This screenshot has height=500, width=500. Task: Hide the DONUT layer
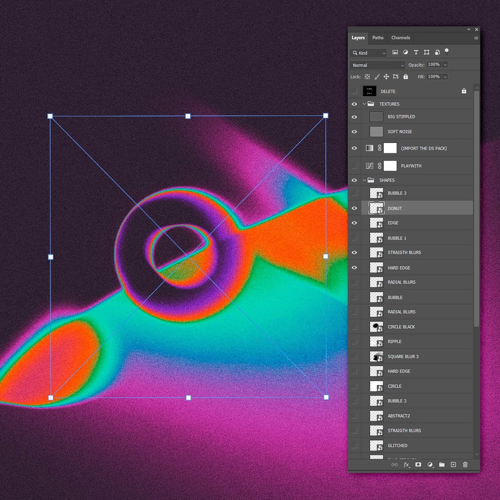click(354, 208)
